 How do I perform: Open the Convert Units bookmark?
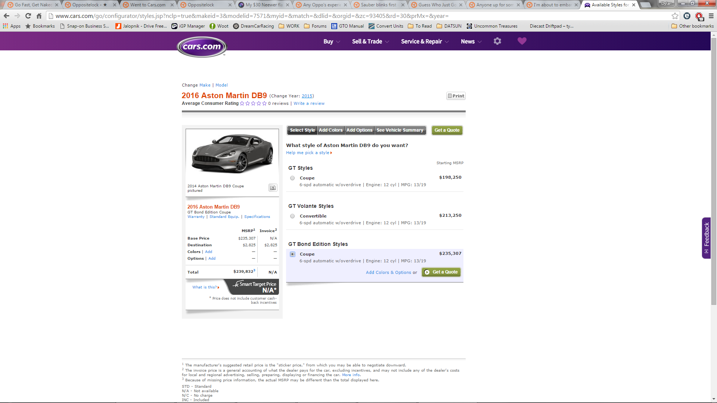click(386, 26)
